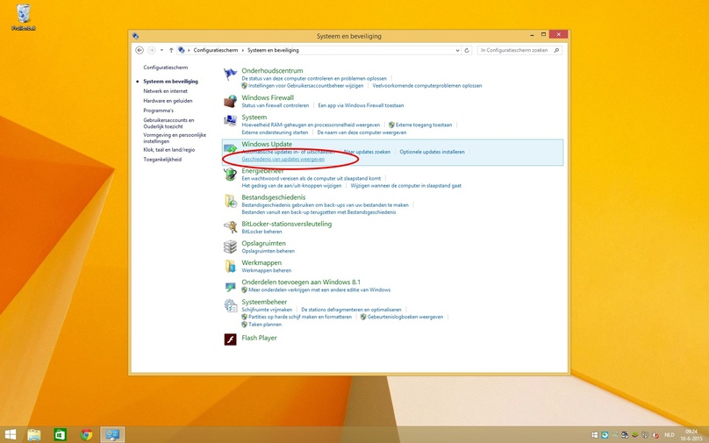Open Programma's category in sidebar
This screenshot has height=443, width=709.
(158, 111)
